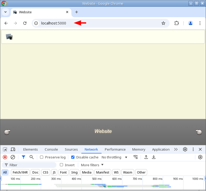The height and width of the screenshot is (191, 206).
Task: Select the Network tab
Action: [91, 149]
